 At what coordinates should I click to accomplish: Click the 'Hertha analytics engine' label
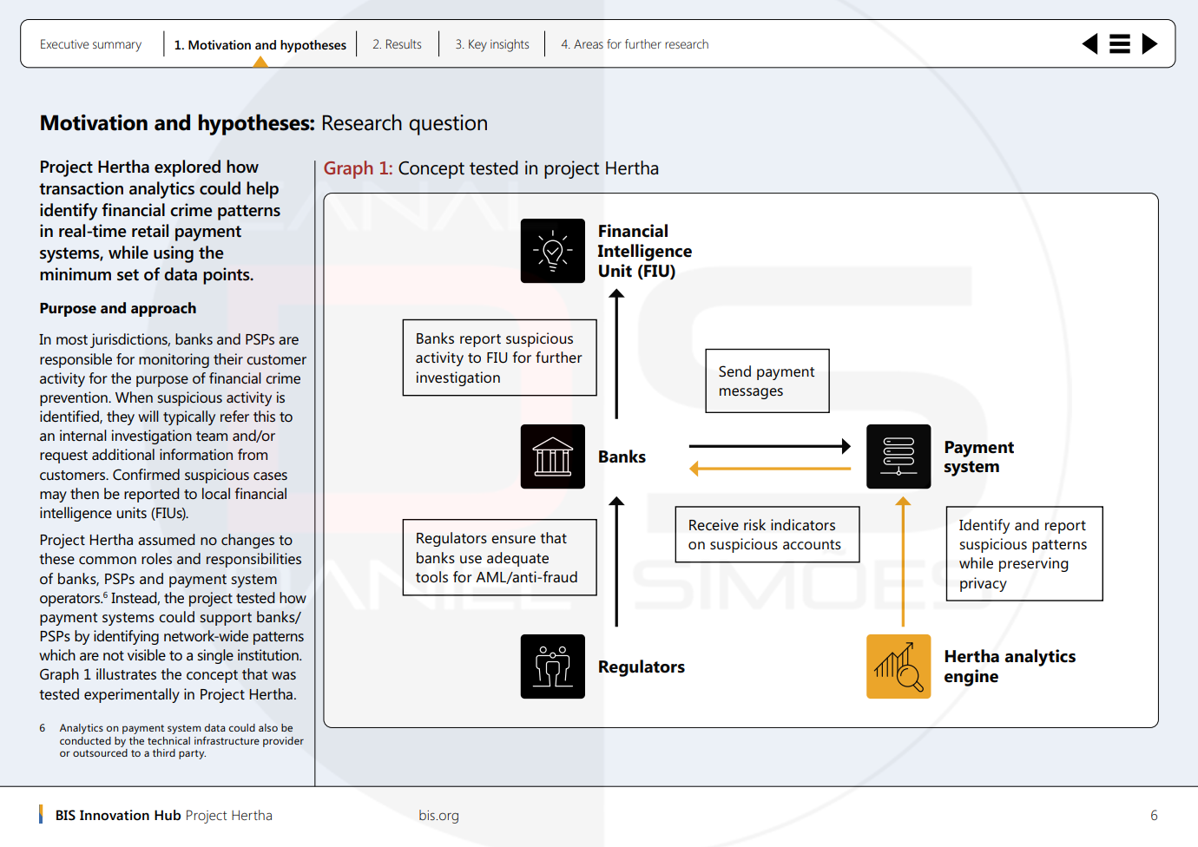[x=1010, y=666]
